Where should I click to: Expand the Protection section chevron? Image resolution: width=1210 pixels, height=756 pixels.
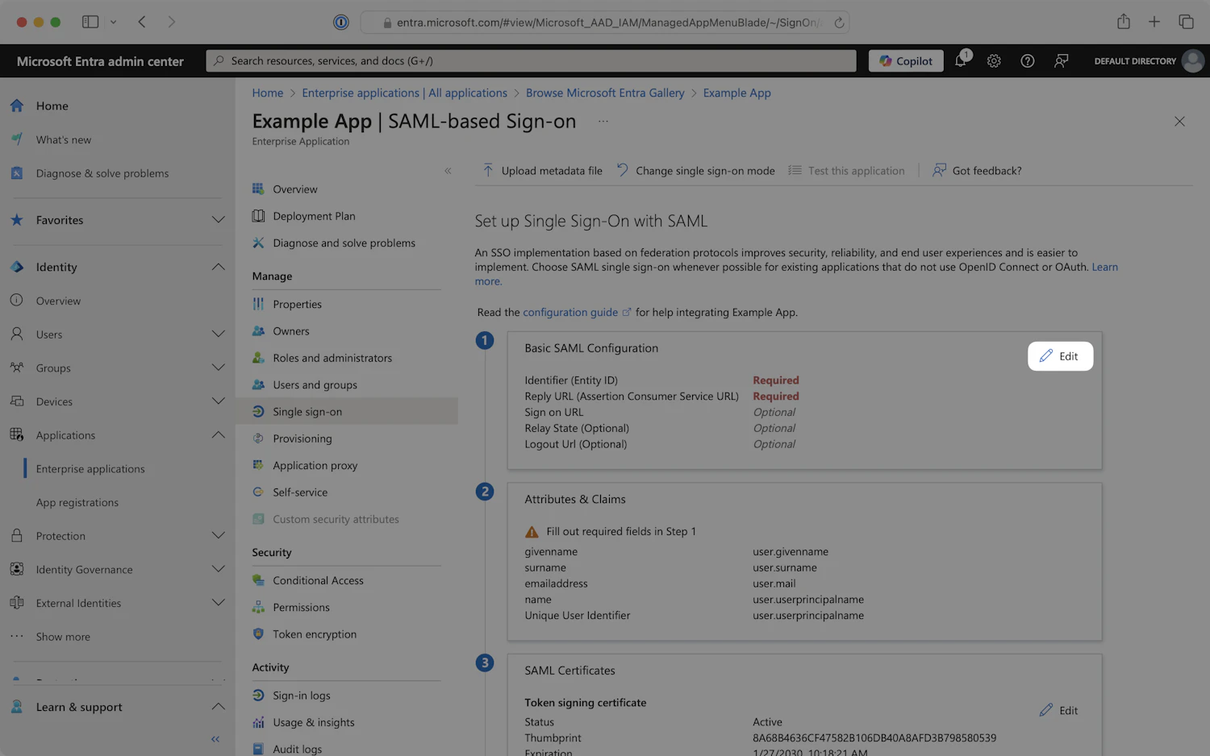click(219, 535)
